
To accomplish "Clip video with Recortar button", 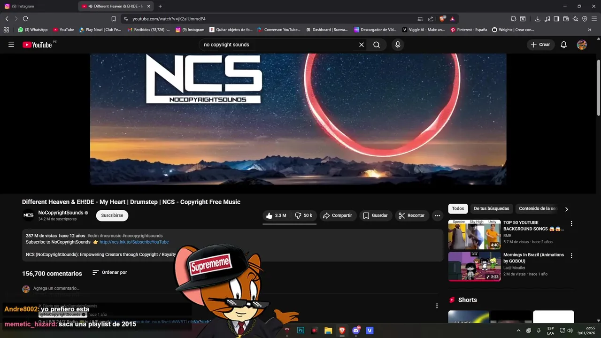I will (411, 215).
